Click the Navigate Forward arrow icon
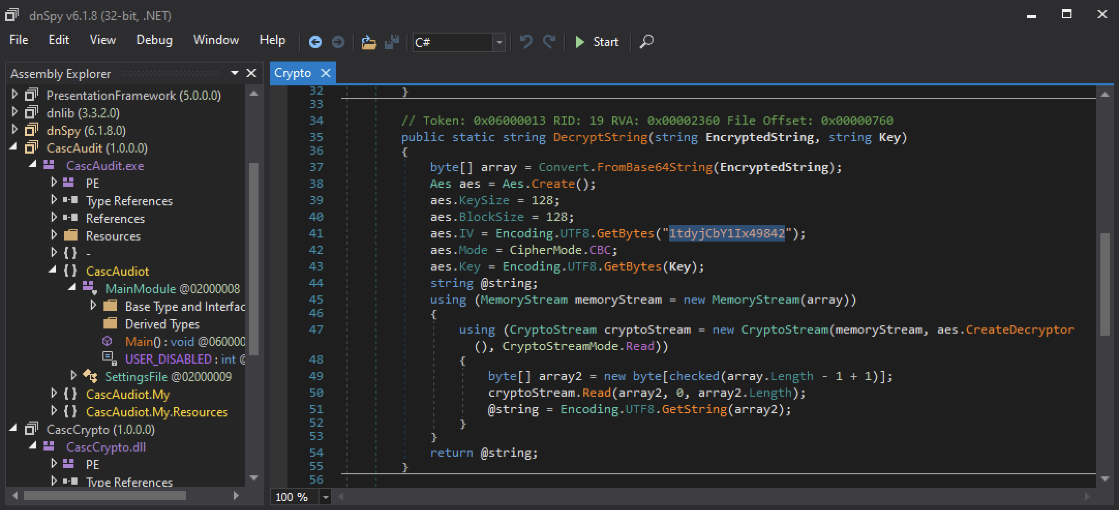 [338, 42]
